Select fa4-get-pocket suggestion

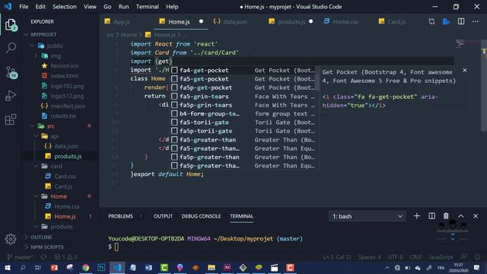coord(243,70)
